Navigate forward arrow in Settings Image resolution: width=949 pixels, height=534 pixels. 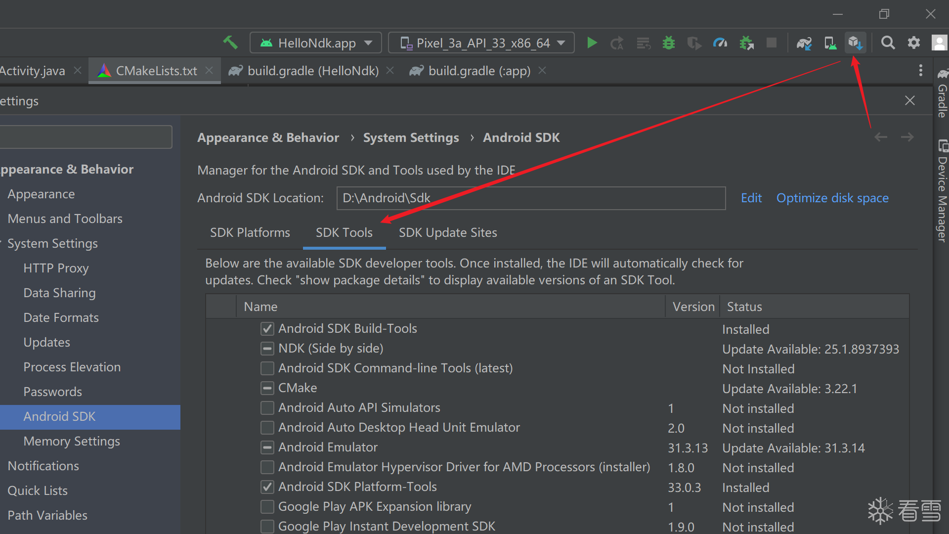click(907, 137)
